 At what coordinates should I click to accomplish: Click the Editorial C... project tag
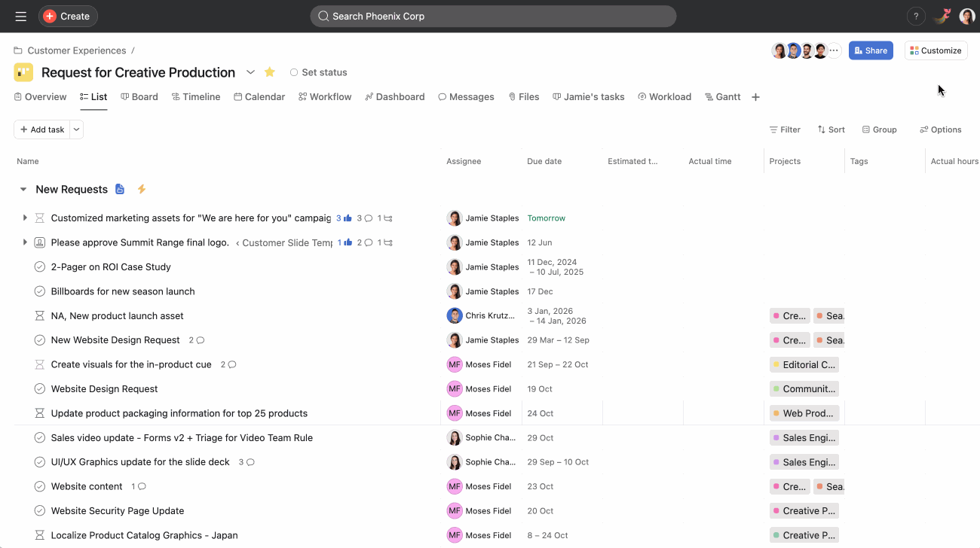804,364
